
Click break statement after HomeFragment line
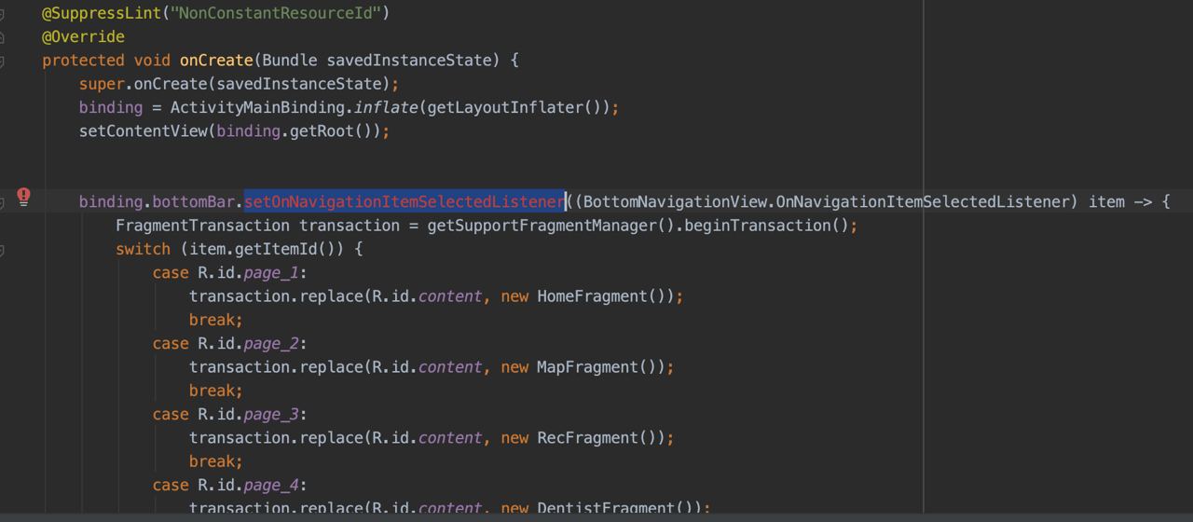[216, 320]
